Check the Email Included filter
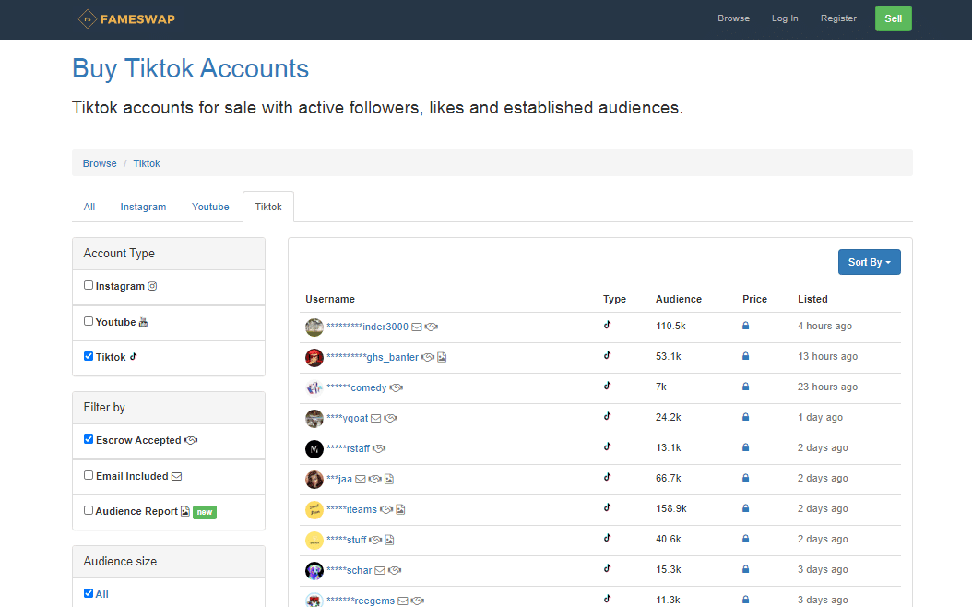972x607 pixels. (x=89, y=475)
